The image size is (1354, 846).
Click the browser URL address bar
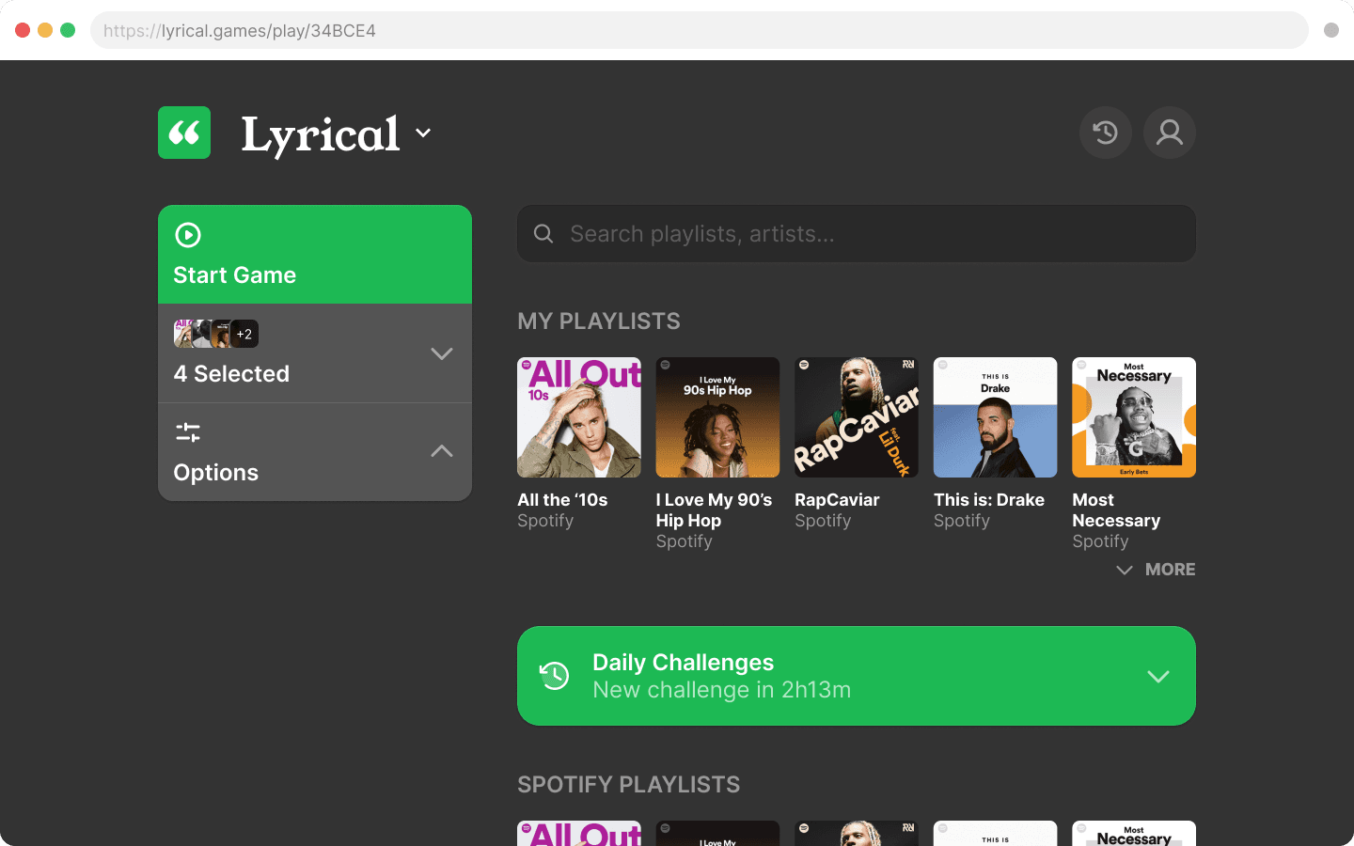pyautogui.click(x=700, y=30)
